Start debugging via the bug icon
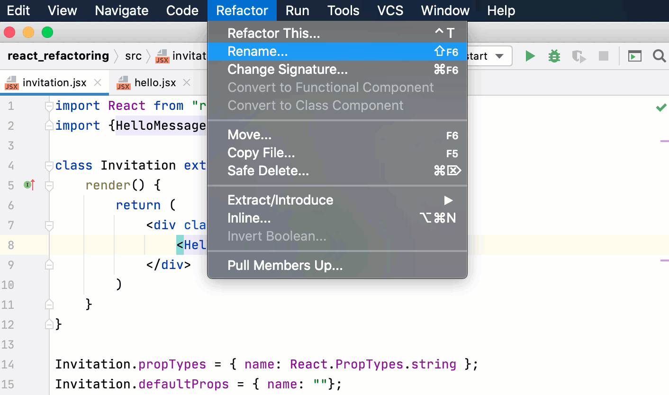 click(x=554, y=55)
